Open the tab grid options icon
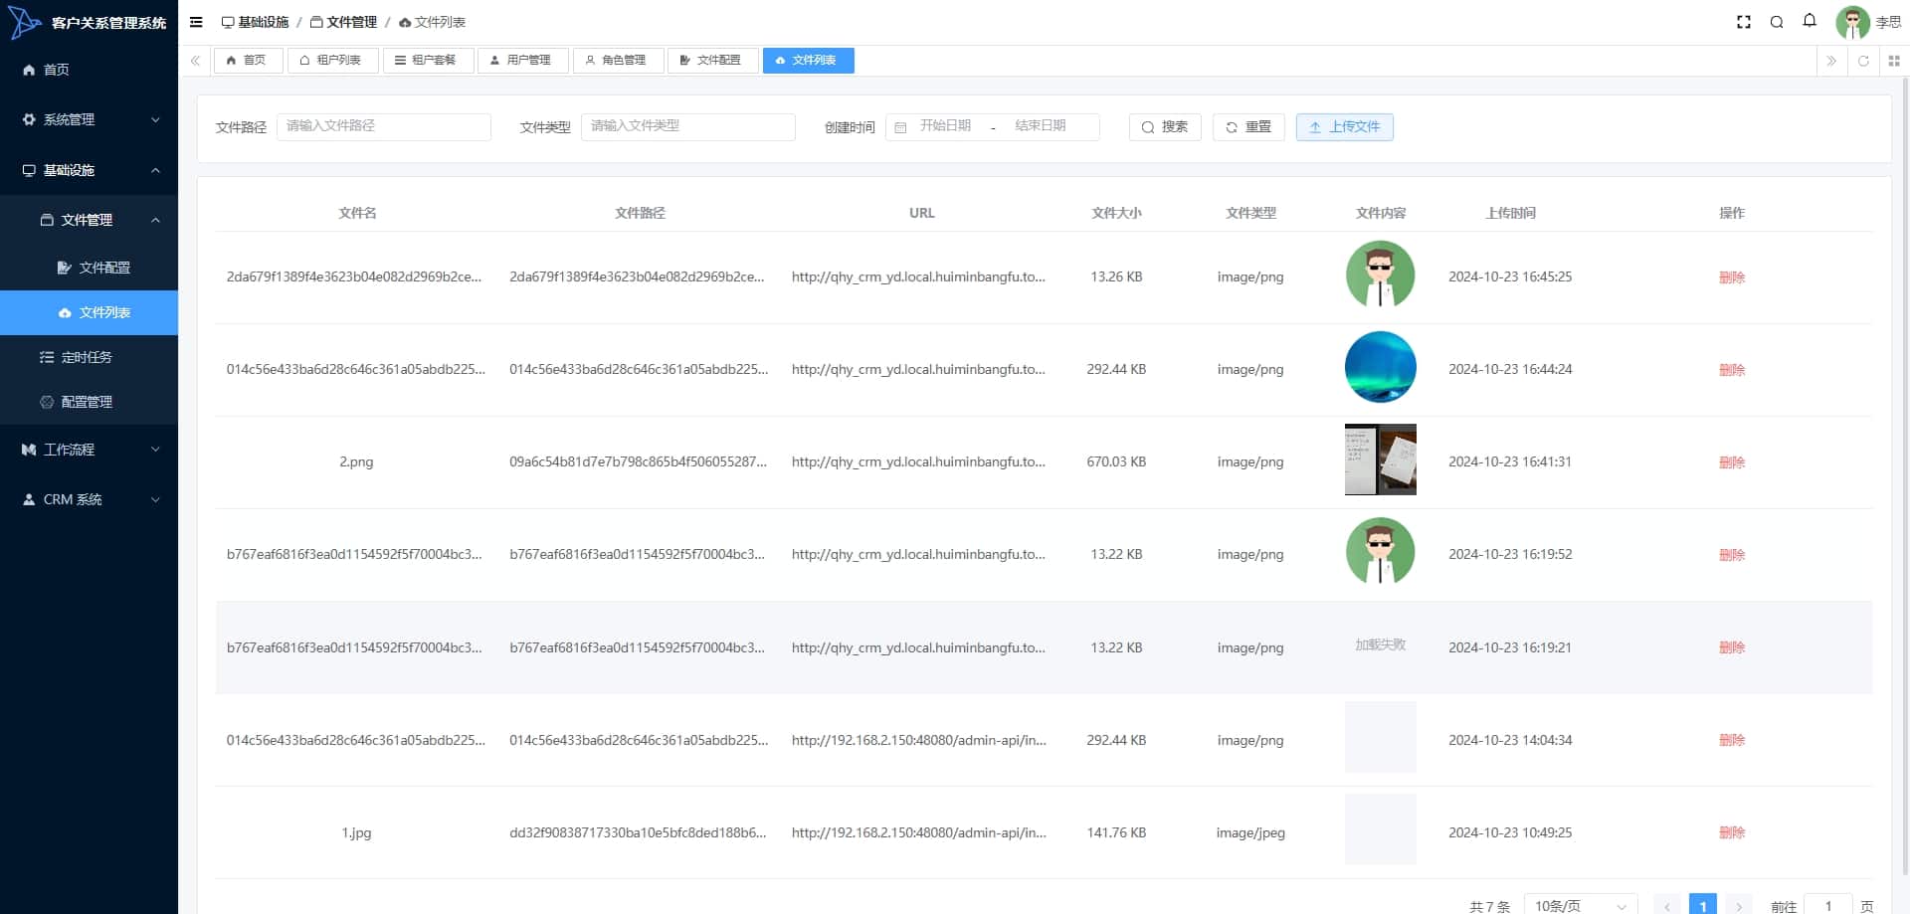The height and width of the screenshot is (914, 1910). (1894, 61)
